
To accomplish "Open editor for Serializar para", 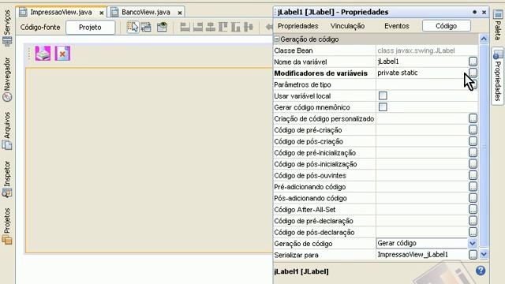I will point(473,255).
